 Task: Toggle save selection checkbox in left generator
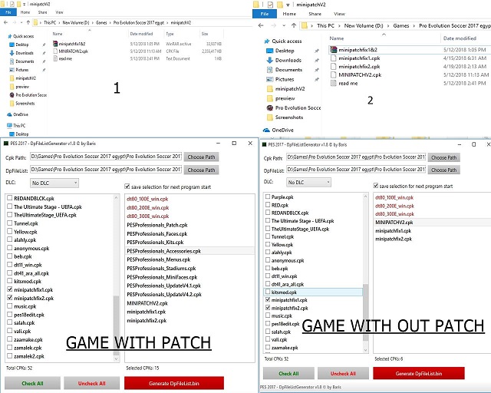(x=127, y=187)
